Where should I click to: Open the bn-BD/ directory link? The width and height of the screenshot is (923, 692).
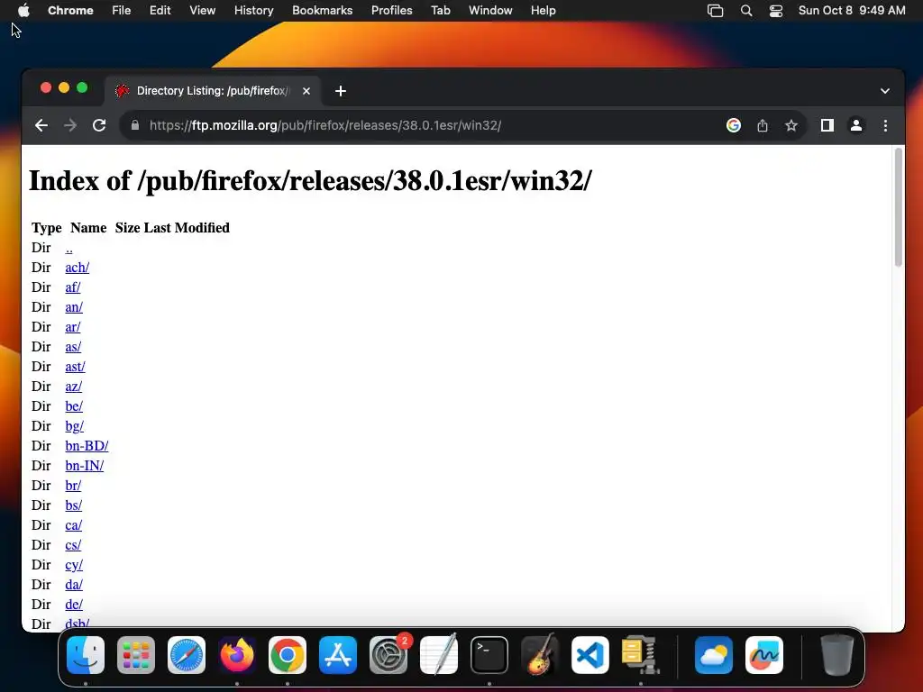pos(87,446)
